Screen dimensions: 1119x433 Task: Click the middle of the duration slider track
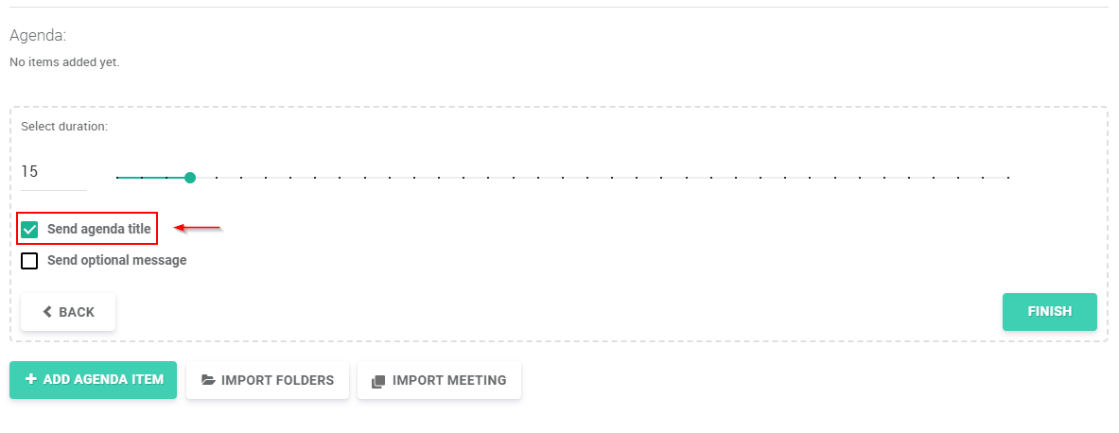coord(563,178)
